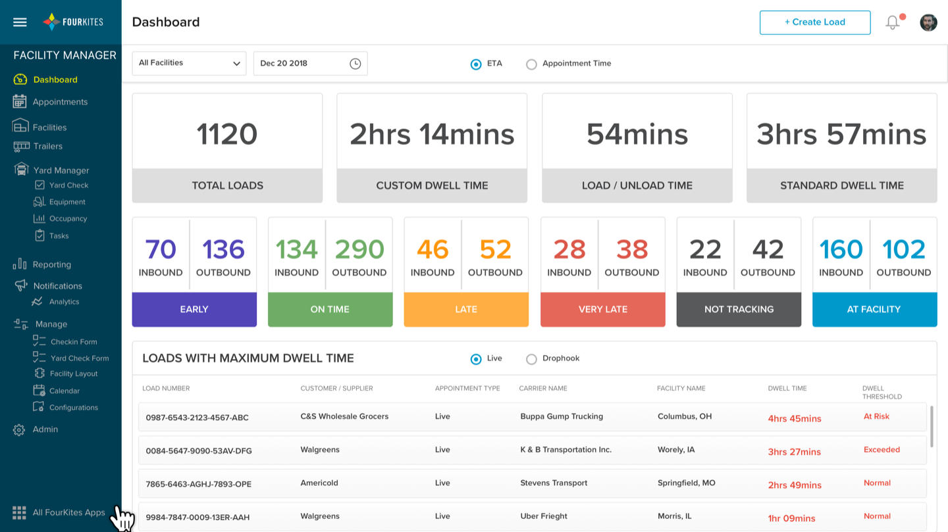Click the orange LATE status bar

point(466,309)
